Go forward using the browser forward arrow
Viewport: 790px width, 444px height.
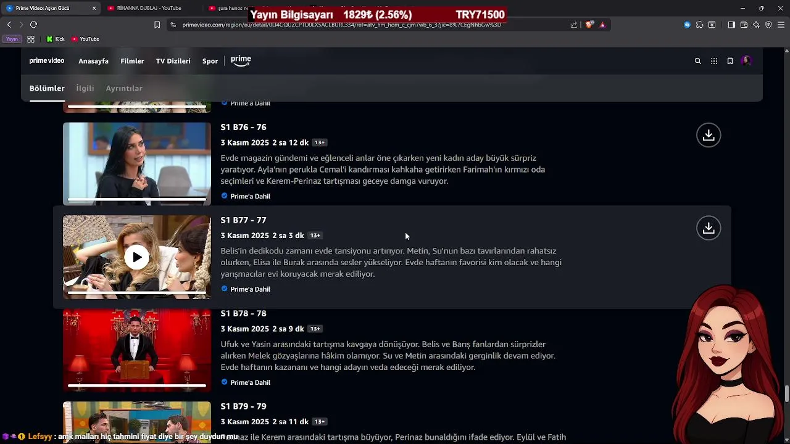(21, 25)
